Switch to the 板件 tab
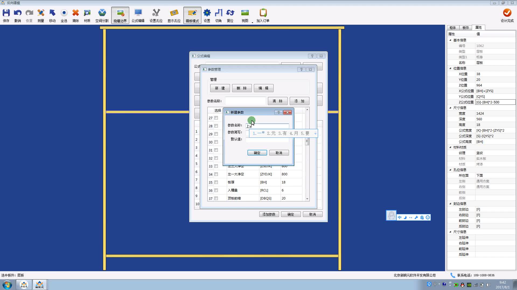517x290 pixels. click(466, 28)
